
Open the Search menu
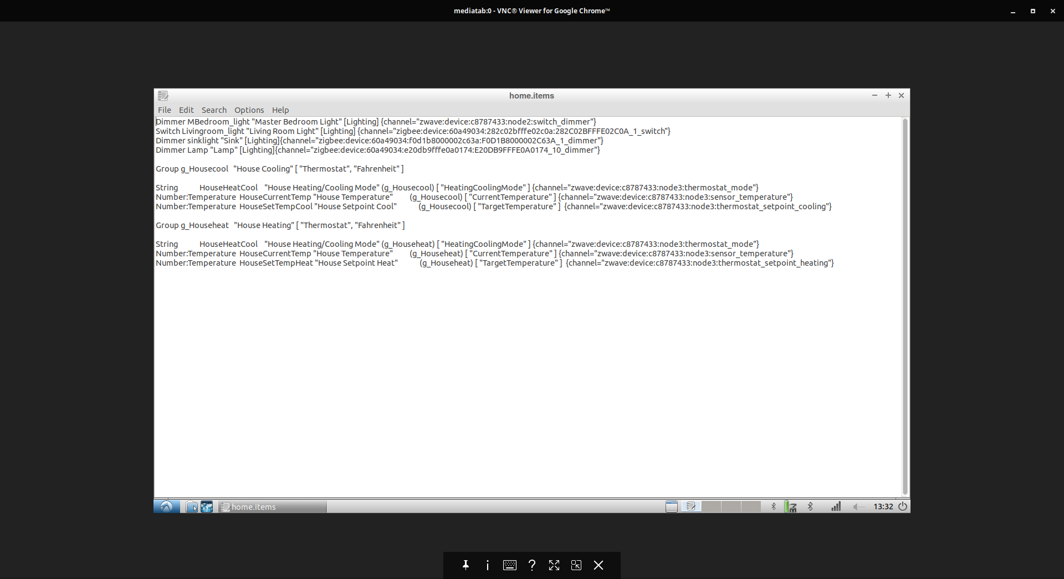[214, 110]
